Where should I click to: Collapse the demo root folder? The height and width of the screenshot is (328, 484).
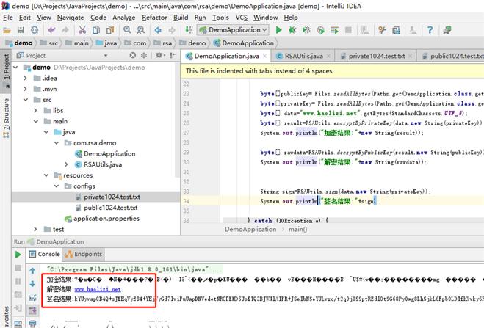coord(15,68)
